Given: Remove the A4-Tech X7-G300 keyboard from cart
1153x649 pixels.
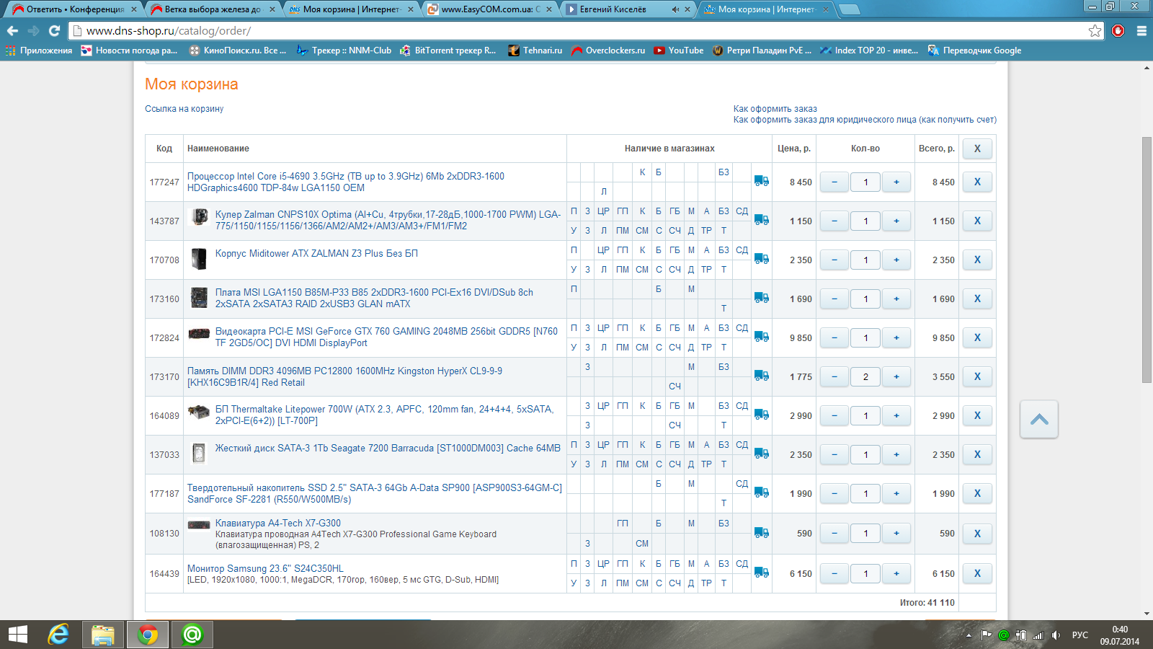Looking at the screenshot, I should click(977, 534).
